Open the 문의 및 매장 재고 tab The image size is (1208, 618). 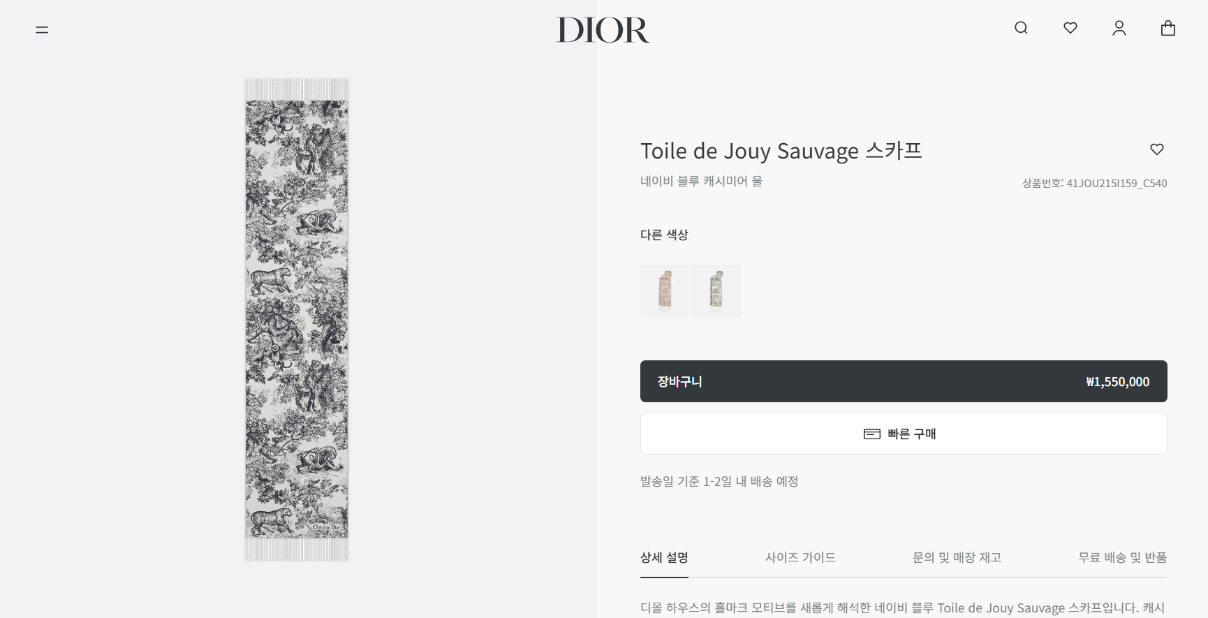957,557
